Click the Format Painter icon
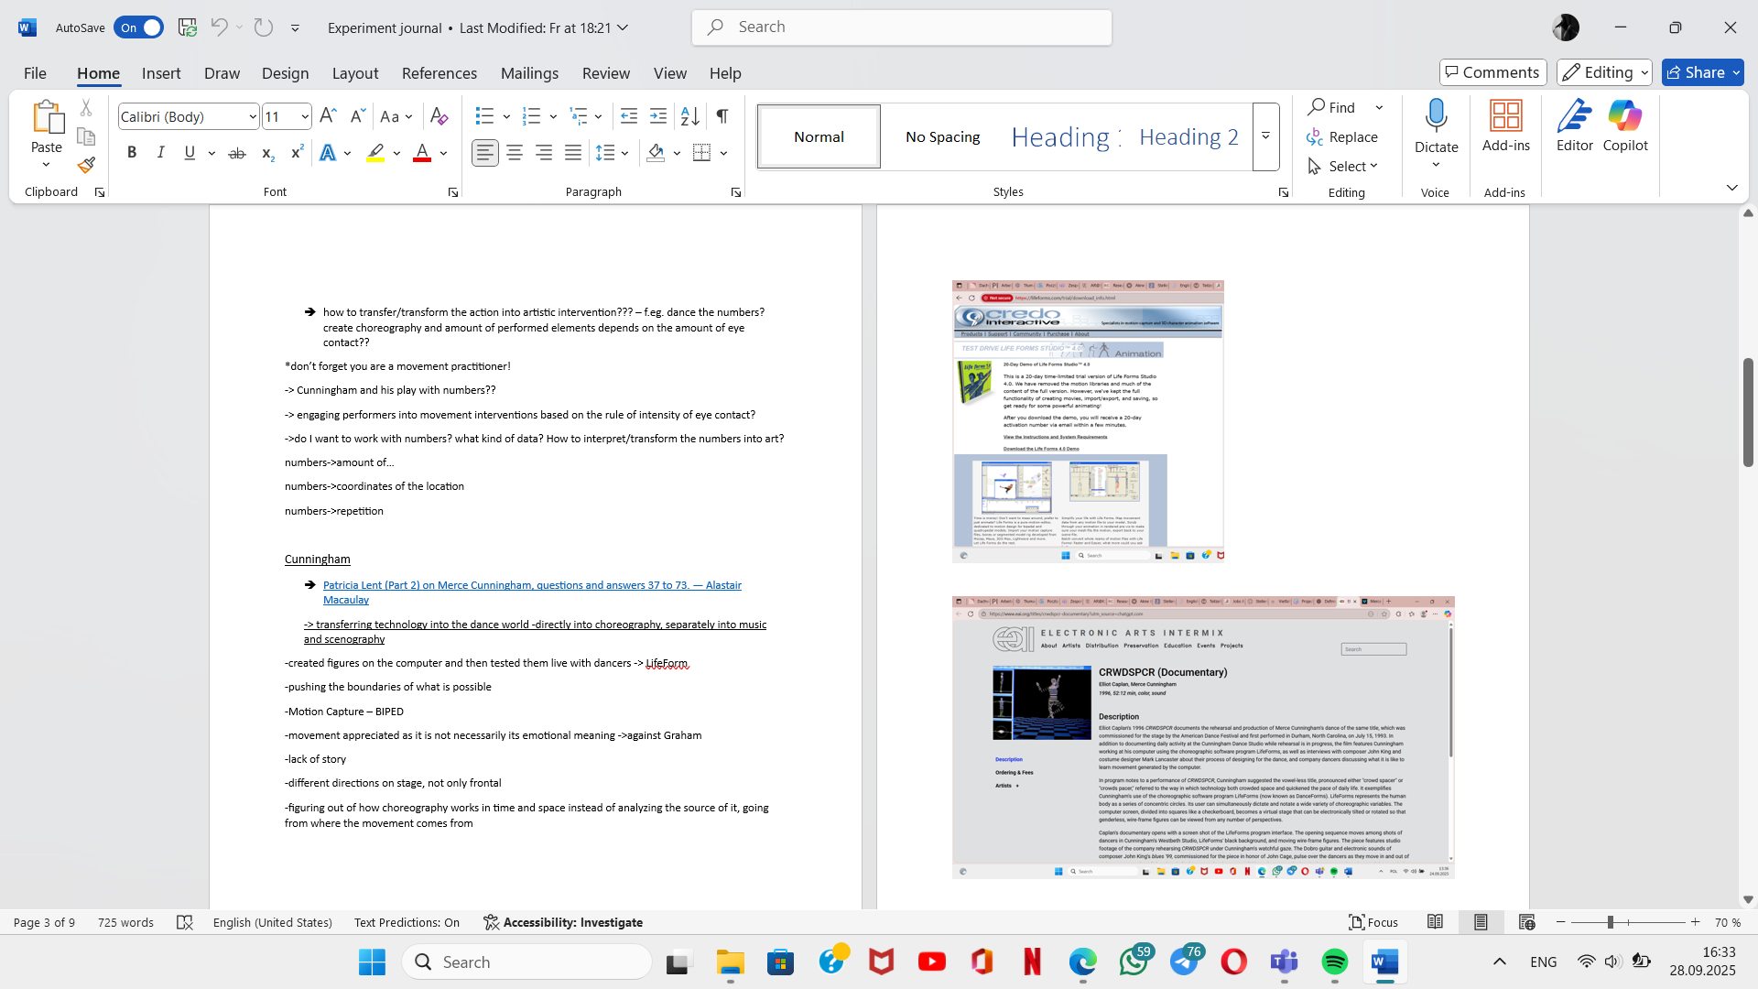Viewport: 1758px width, 989px height. pos(86,166)
